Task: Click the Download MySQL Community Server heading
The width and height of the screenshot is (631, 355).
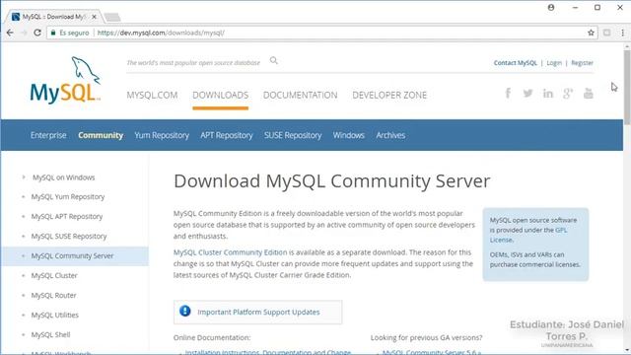Action: tap(332, 181)
